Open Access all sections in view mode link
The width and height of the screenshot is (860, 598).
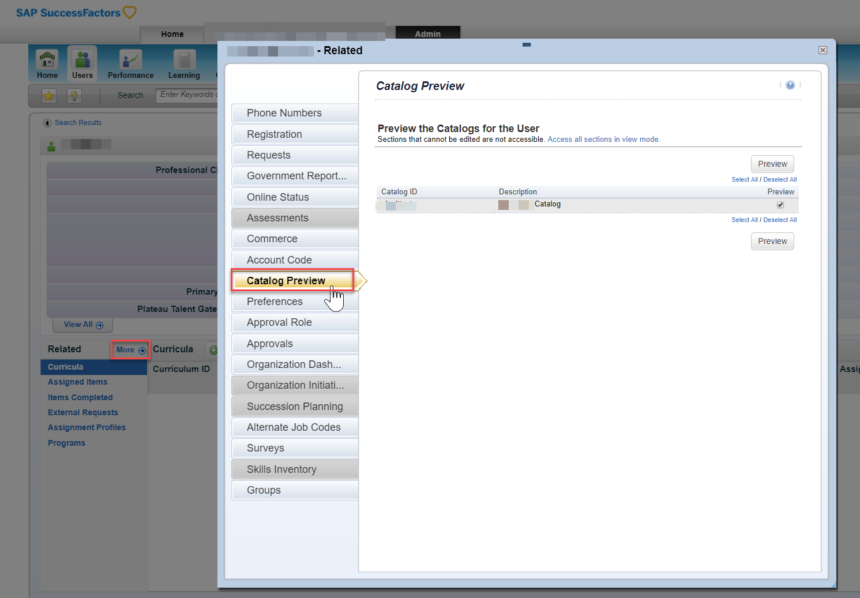pyautogui.click(x=603, y=140)
